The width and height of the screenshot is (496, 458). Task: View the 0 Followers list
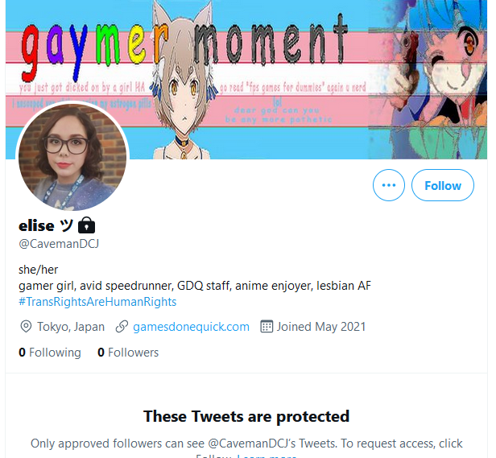click(128, 353)
